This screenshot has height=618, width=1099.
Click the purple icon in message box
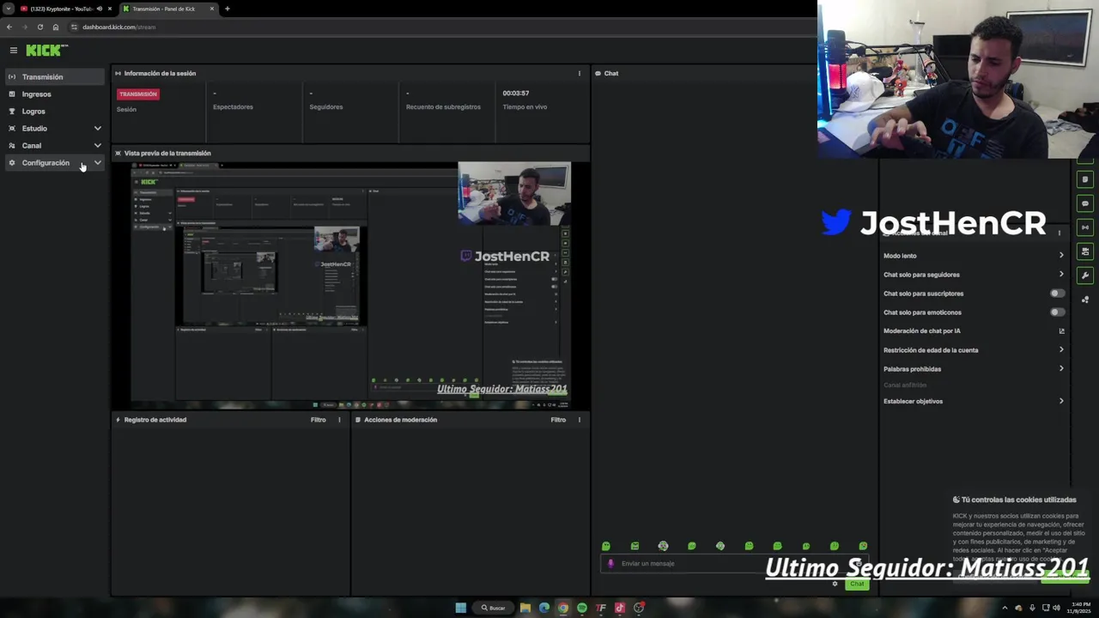[x=610, y=564]
